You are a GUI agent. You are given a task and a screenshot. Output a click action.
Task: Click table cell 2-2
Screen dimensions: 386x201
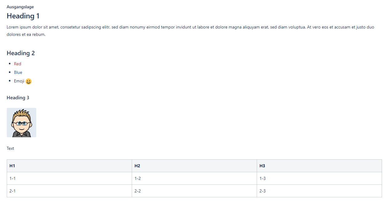194,191
